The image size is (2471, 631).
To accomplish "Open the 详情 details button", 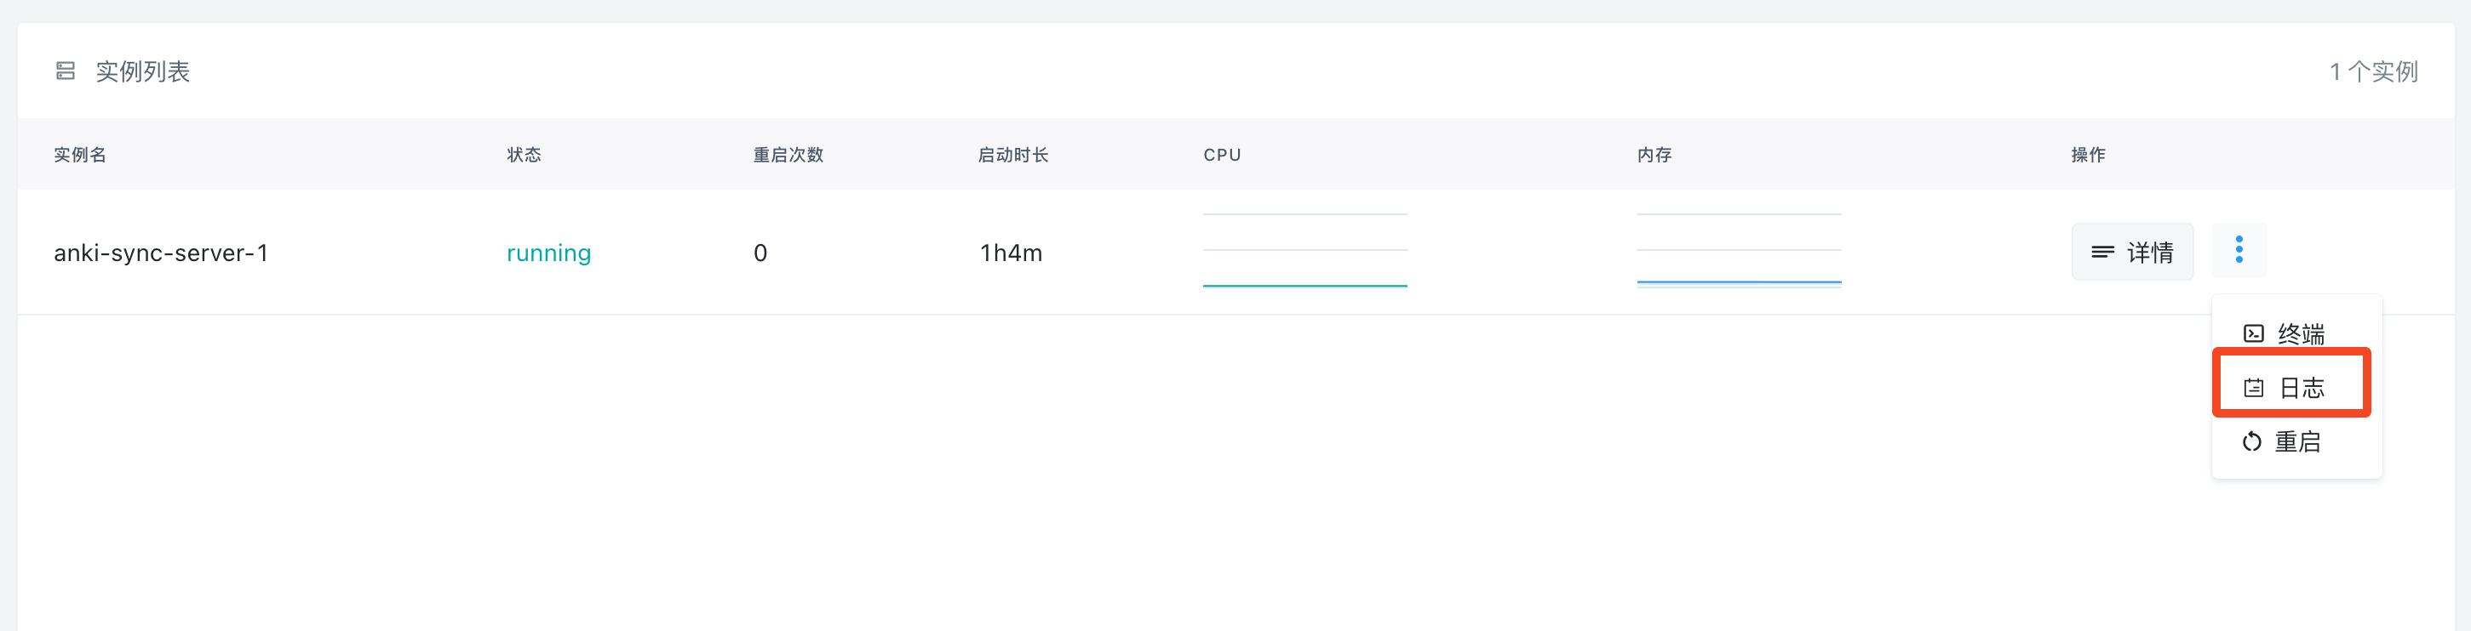I will pos(2131,252).
